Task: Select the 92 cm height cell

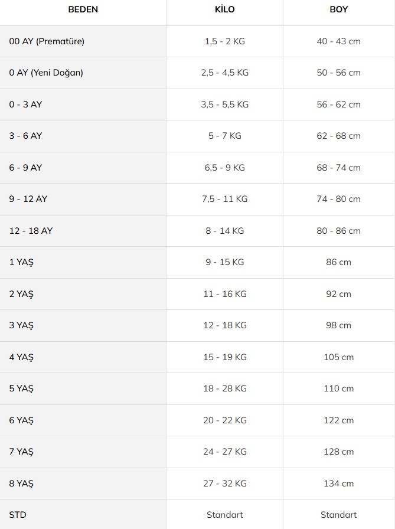Action: [x=339, y=294]
